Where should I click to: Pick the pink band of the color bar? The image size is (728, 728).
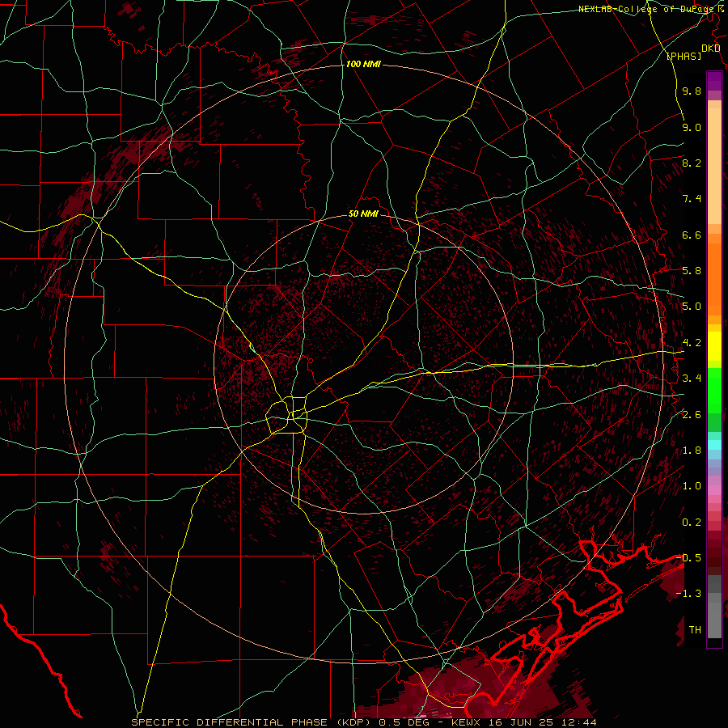(x=714, y=490)
